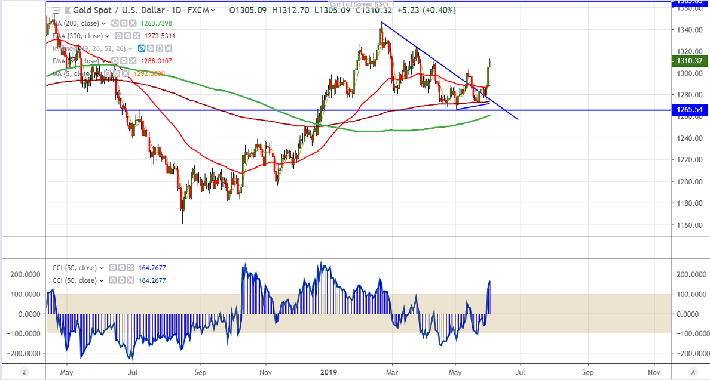
Task: Click the 1340.00 price axis label
Action: (x=690, y=30)
